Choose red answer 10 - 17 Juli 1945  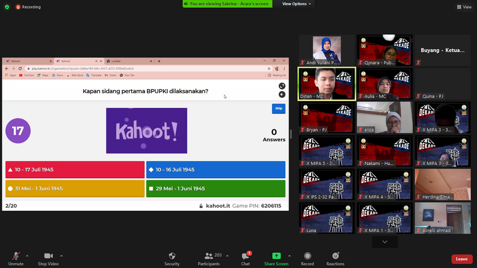click(75, 170)
